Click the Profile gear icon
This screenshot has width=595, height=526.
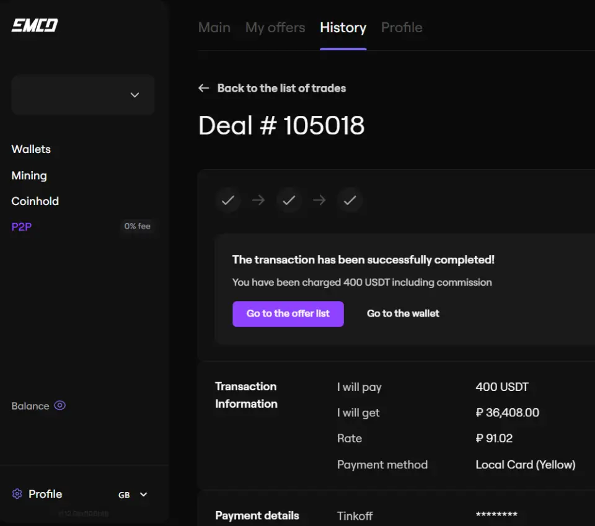point(17,494)
